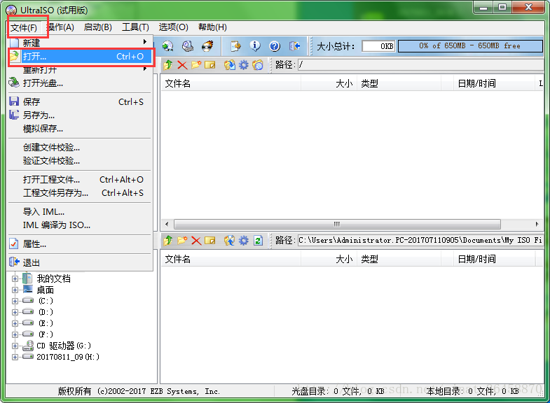The width and height of the screenshot is (550, 403).
Task: Click the burn CD image (flaming disc) icon
Action: (x=207, y=46)
